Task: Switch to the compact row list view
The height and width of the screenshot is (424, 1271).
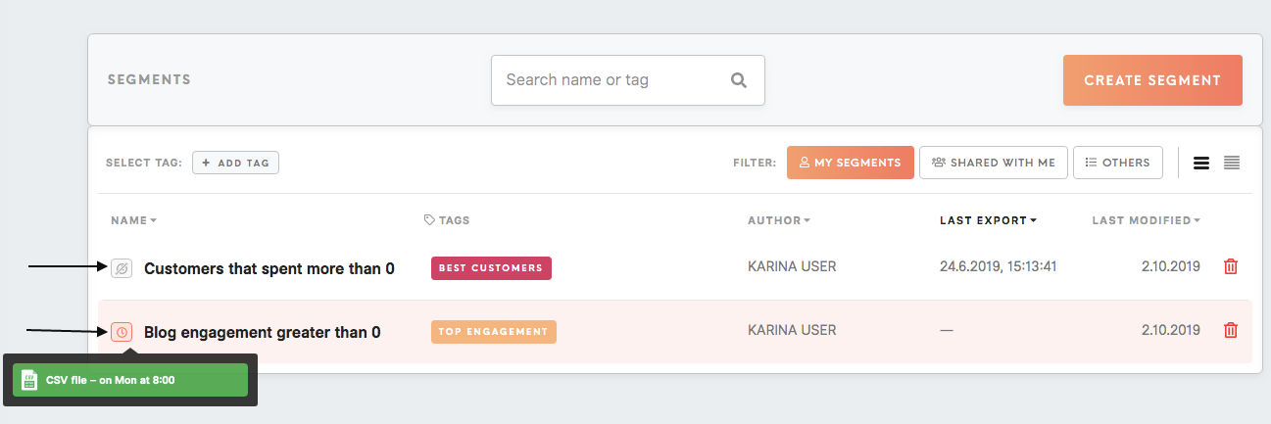Action: pos(1232,163)
